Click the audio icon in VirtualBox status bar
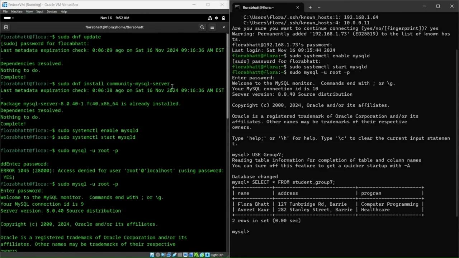The image size is (459, 258). tap(163, 255)
